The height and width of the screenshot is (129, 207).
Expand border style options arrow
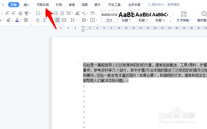tap(96, 20)
